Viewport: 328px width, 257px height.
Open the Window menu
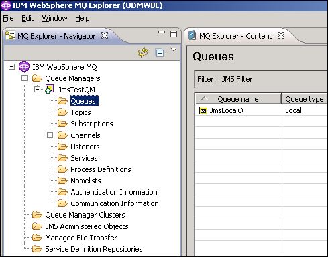(x=54, y=18)
